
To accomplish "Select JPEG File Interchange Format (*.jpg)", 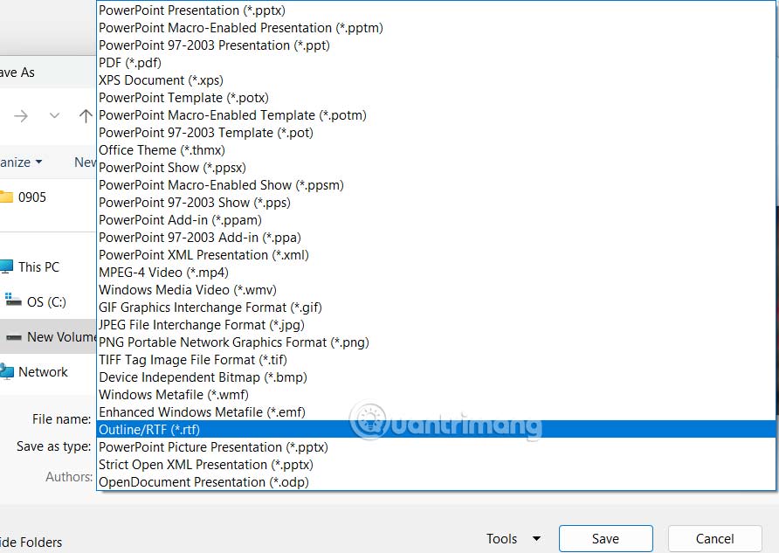I will point(436,324).
